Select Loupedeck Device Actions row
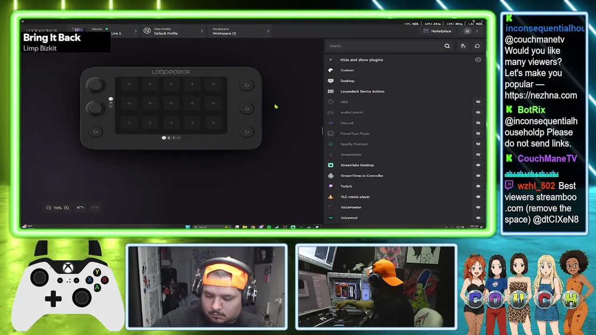 pyautogui.click(x=404, y=91)
